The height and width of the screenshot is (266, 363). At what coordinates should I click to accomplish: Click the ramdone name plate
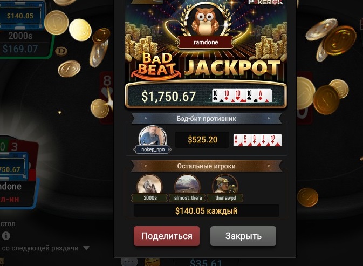tap(206, 43)
